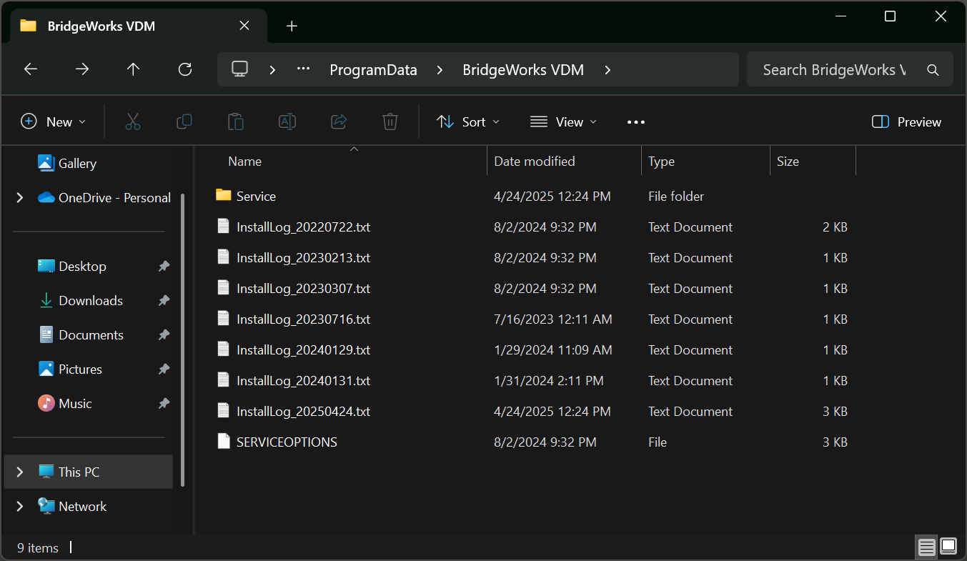Viewport: 967px width, 561px height.
Task: Click chevron after PC icon in address bar
Action: tap(272, 70)
